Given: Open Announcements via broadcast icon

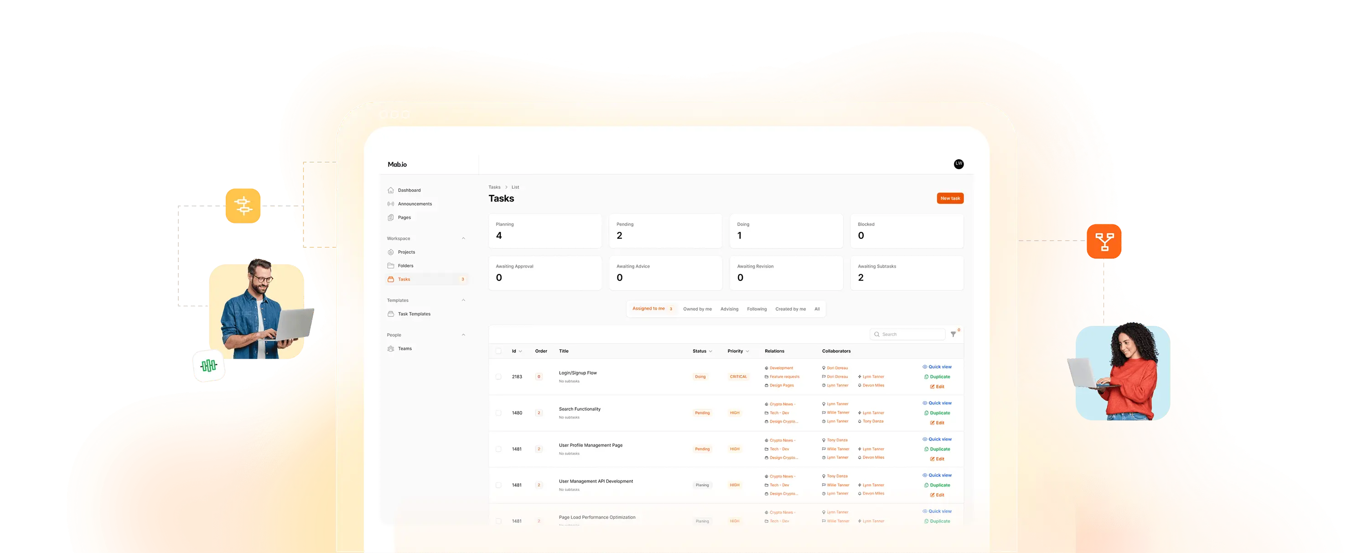Looking at the screenshot, I should pyautogui.click(x=391, y=204).
